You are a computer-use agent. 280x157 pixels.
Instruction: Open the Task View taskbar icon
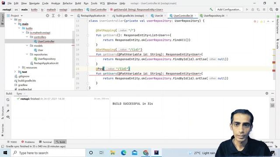[x=101, y=153]
